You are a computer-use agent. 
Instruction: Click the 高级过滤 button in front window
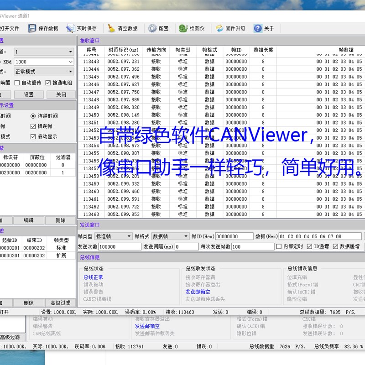click(60, 303)
